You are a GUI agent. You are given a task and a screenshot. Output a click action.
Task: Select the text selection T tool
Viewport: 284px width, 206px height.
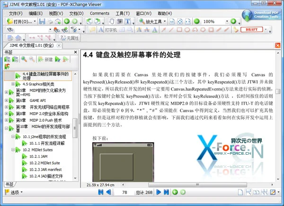coord(127,22)
